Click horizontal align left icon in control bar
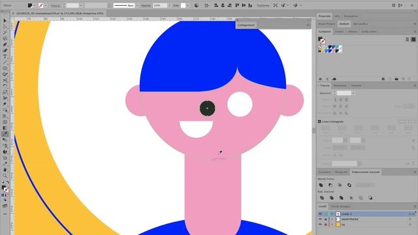 pyautogui.click(x=216, y=5)
